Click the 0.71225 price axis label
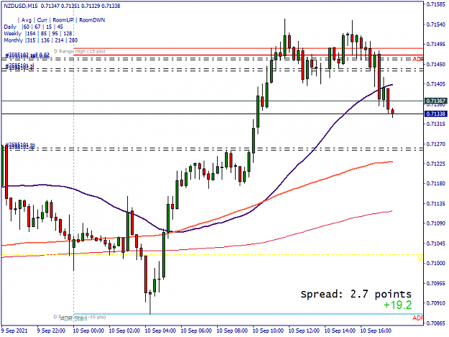The image size is (449, 337). (436, 164)
